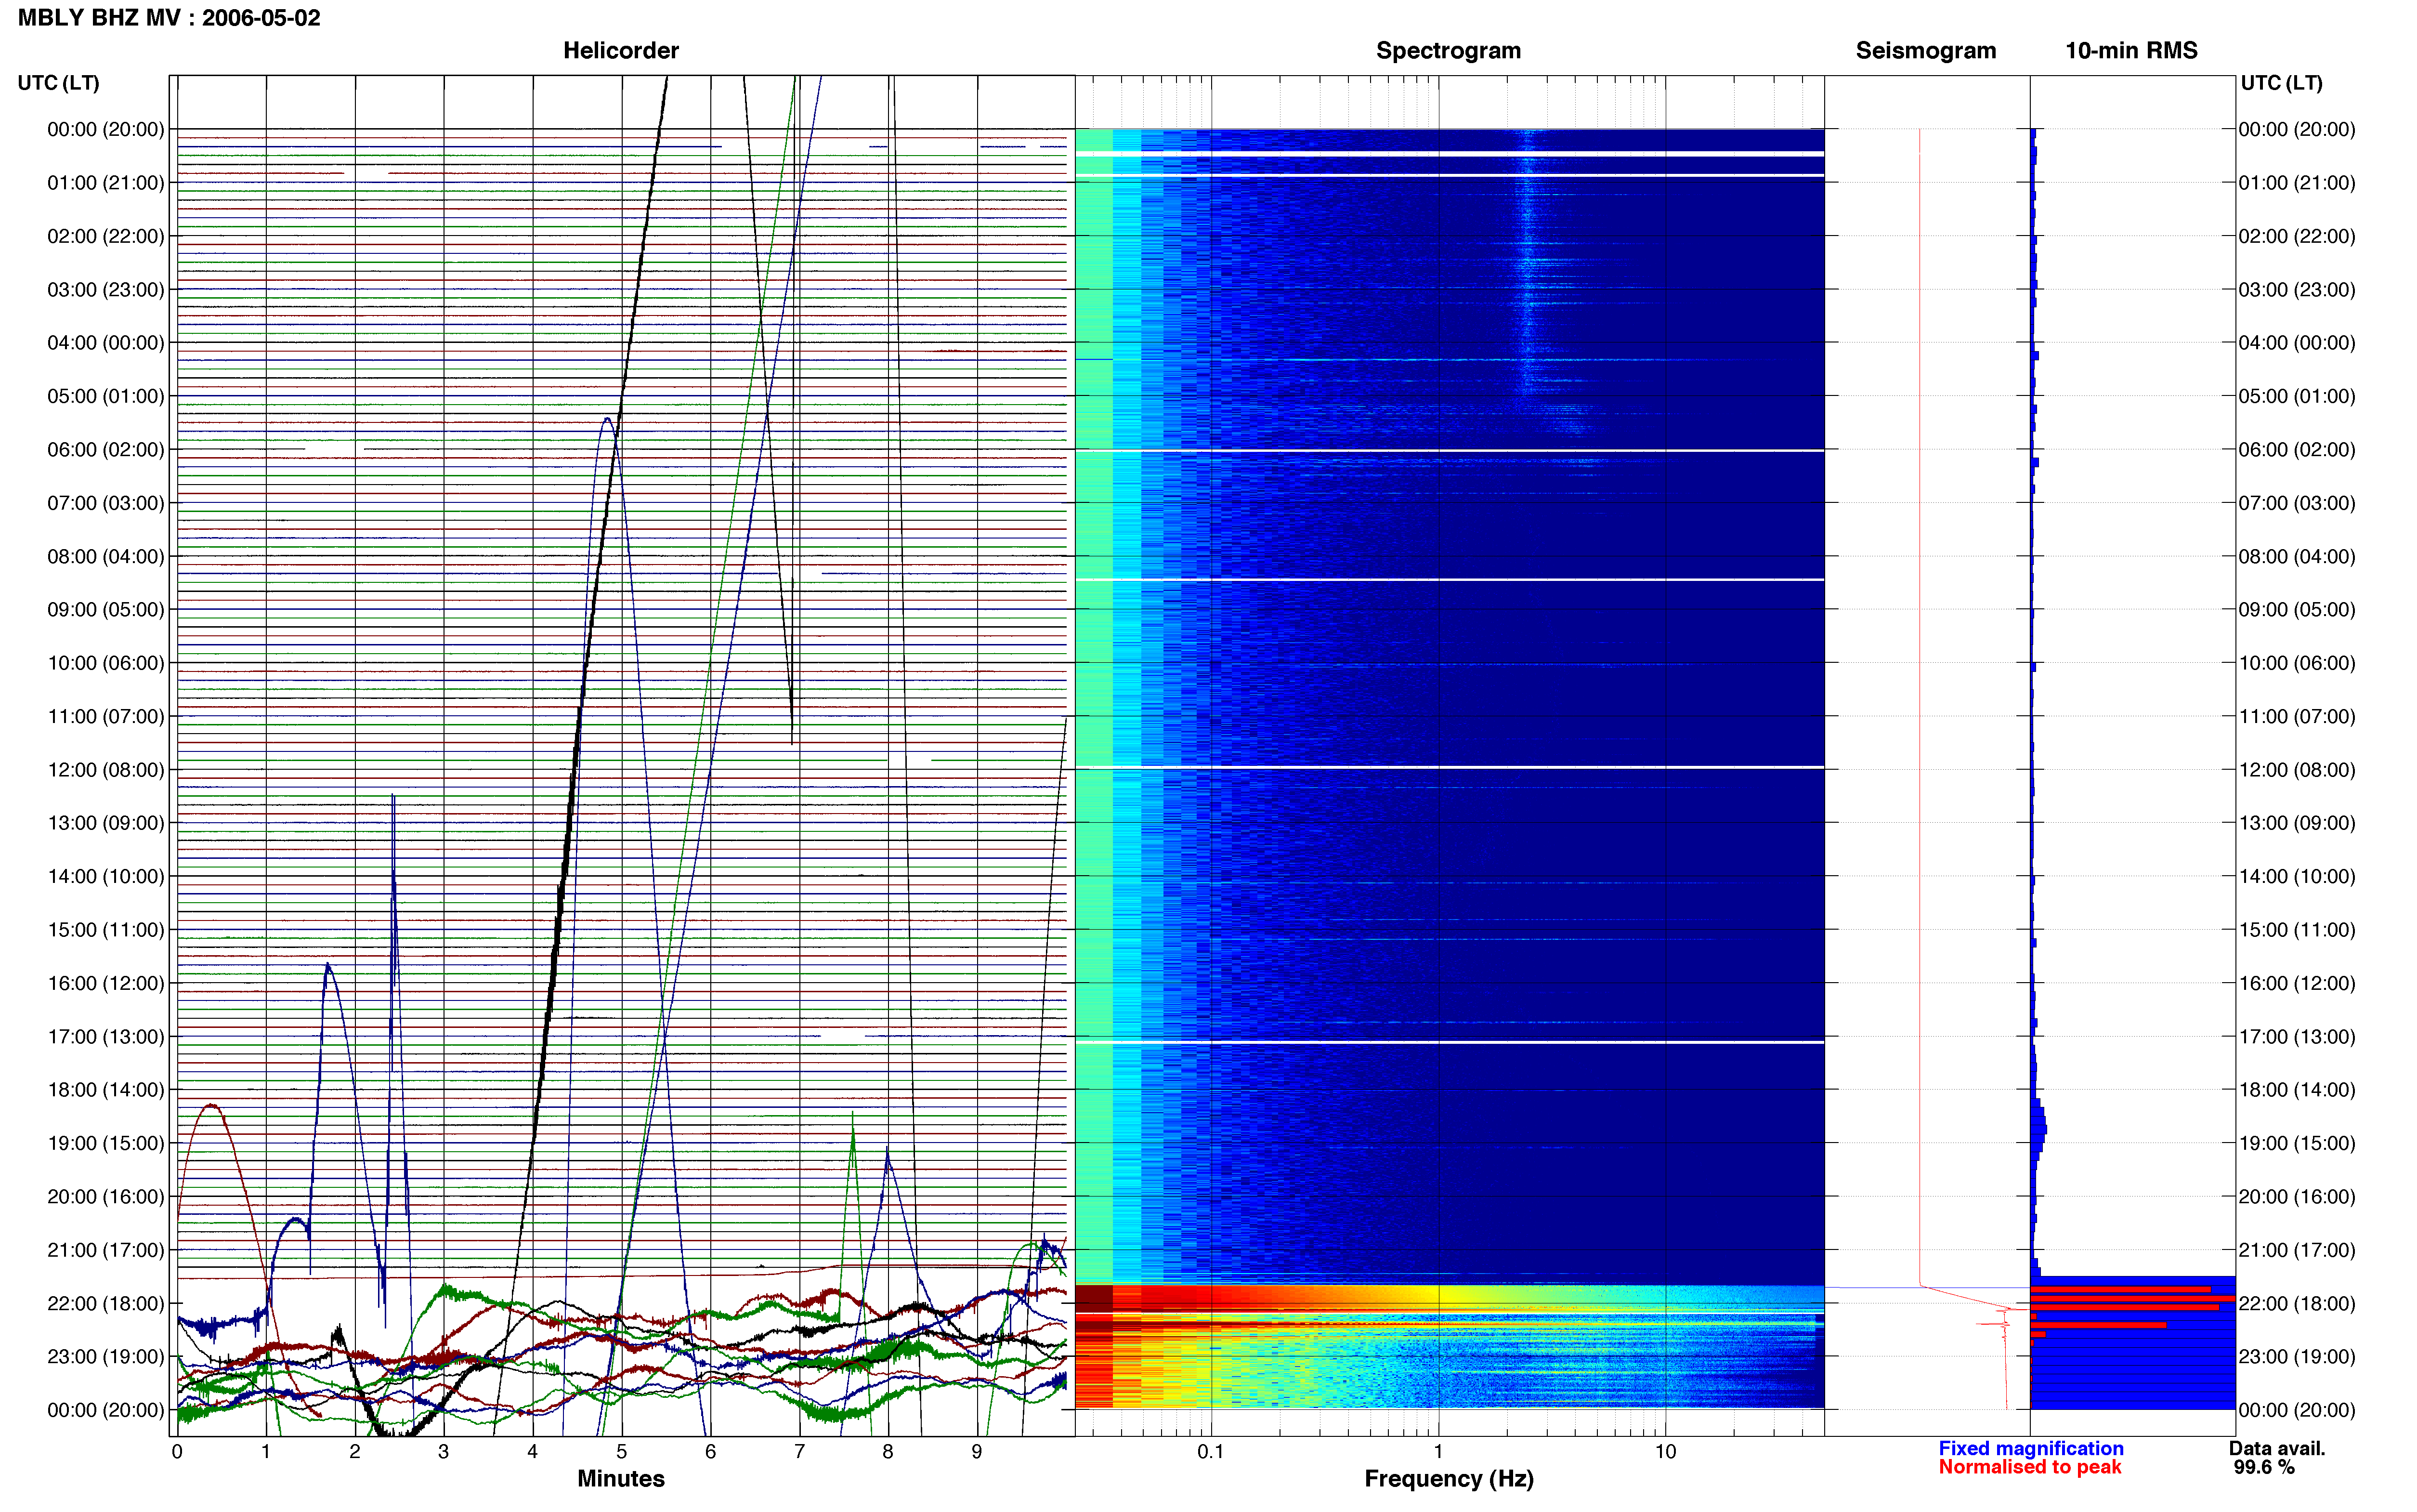Click the 'Data avail.' label

click(2277, 1448)
